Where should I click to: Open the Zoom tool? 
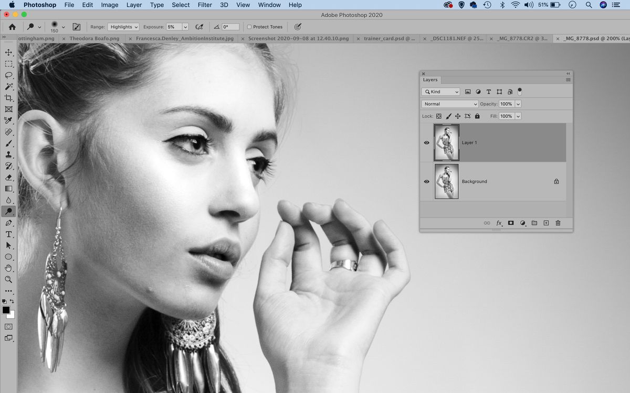pyautogui.click(x=8, y=279)
